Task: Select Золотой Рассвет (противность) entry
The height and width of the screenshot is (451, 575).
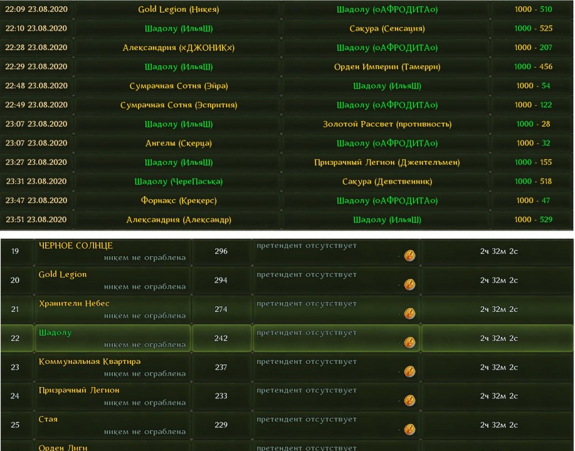Action: pos(387,124)
